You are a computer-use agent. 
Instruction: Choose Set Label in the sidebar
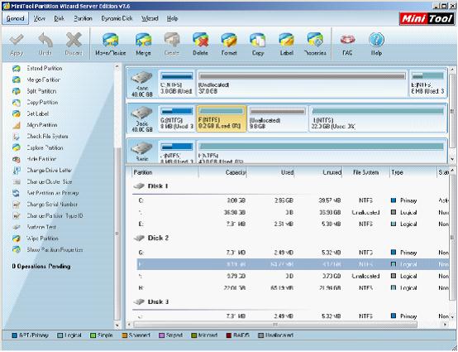point(38,113)
